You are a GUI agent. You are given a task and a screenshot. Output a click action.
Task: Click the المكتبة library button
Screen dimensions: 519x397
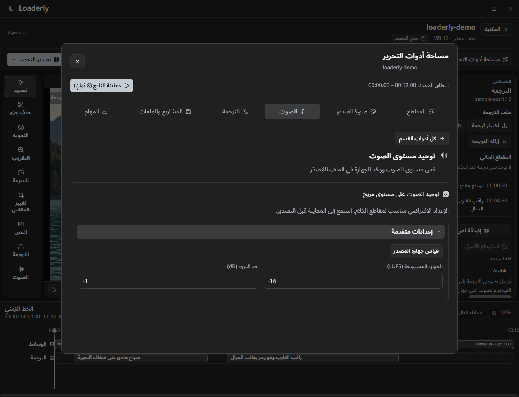pyautogui.click(x=496, y=29)
